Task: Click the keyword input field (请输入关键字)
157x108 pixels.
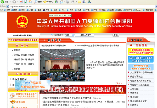Action: click(85, 35)
